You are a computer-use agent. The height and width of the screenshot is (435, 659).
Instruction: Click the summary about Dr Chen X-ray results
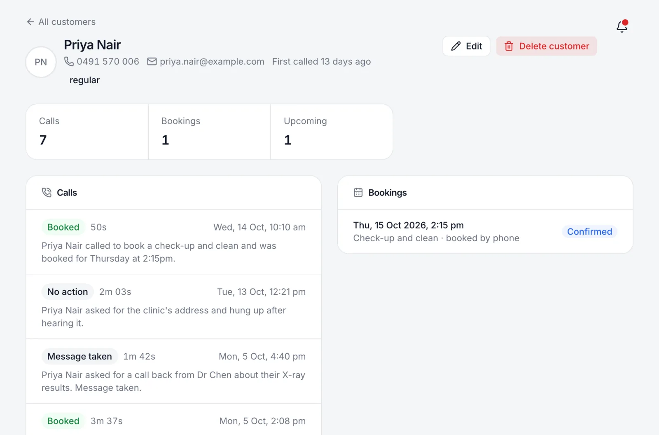click(173, 381)
